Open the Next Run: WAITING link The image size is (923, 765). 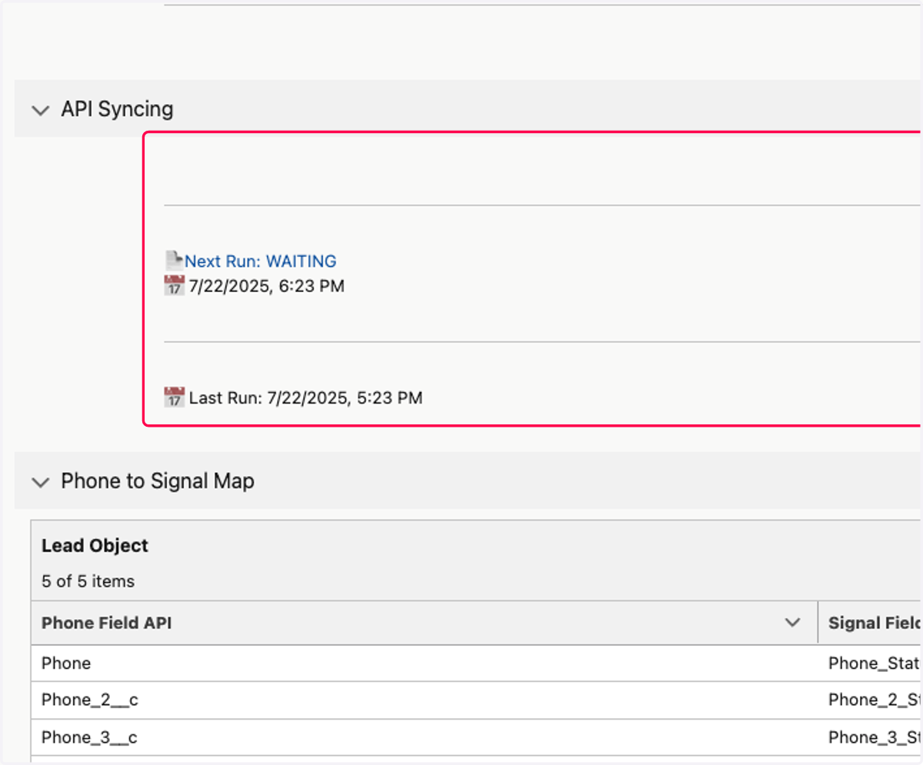pos(260,261)
